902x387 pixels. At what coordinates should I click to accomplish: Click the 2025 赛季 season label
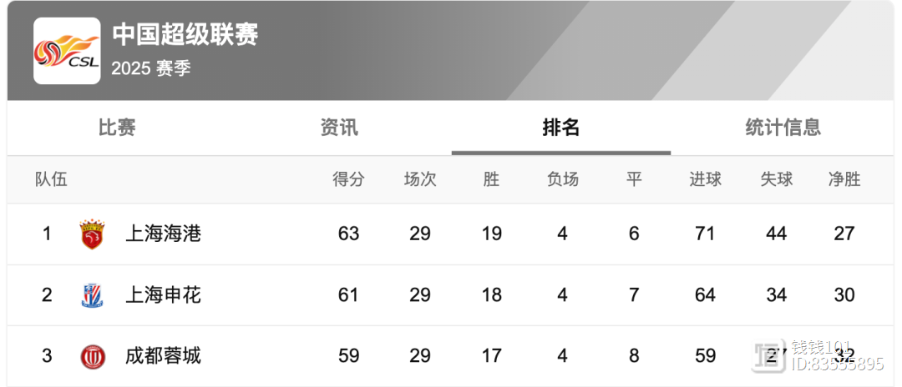pos(151,68)
